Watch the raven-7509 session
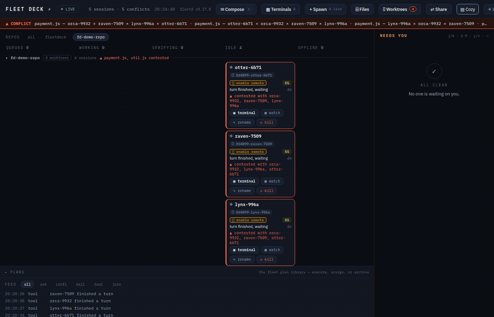Screen dimensions: 494x317 click(x=272, y=181)
